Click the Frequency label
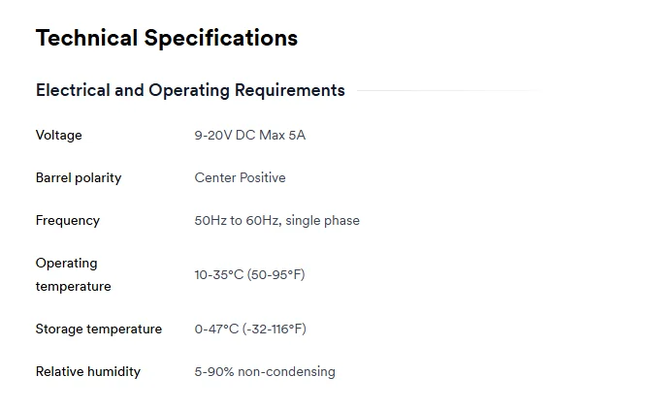This screenshot has height=408, width=648. pos(67,220)
